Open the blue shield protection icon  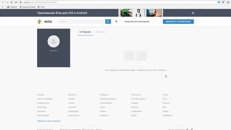[219, 2]
